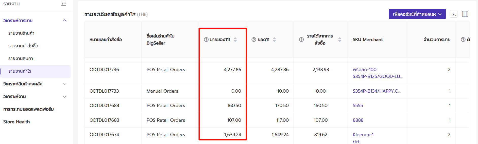Click help icon beside ขายของ111
The width and height of the screenshot is (478, 144).
[x=206, y=39]
